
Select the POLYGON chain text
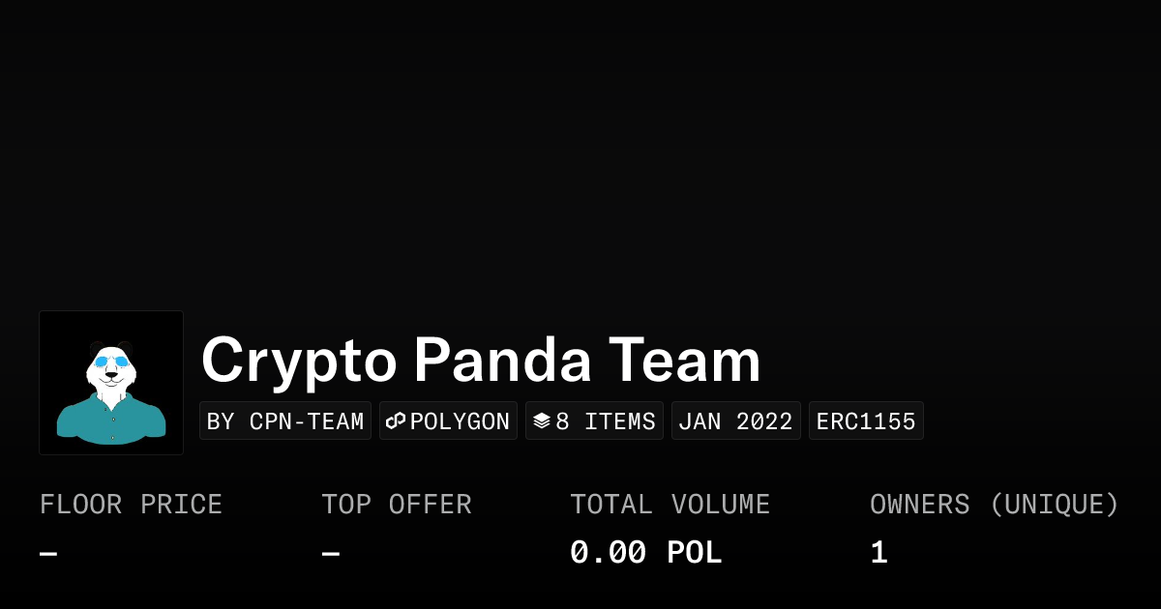click(460, 421)
